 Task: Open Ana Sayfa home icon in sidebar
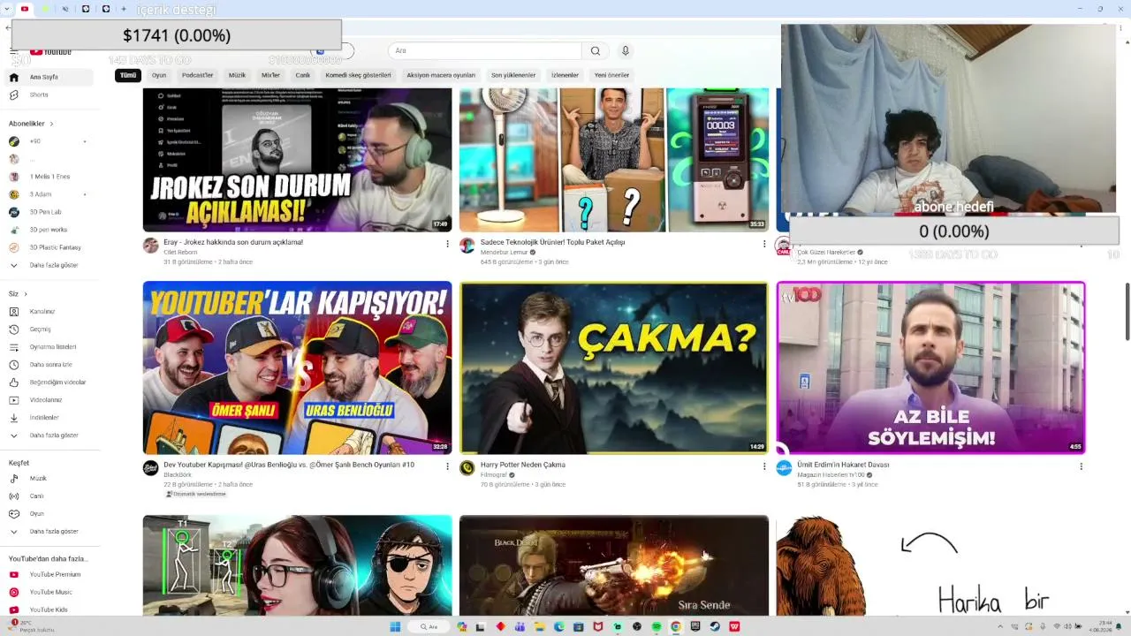pos(13,77)
